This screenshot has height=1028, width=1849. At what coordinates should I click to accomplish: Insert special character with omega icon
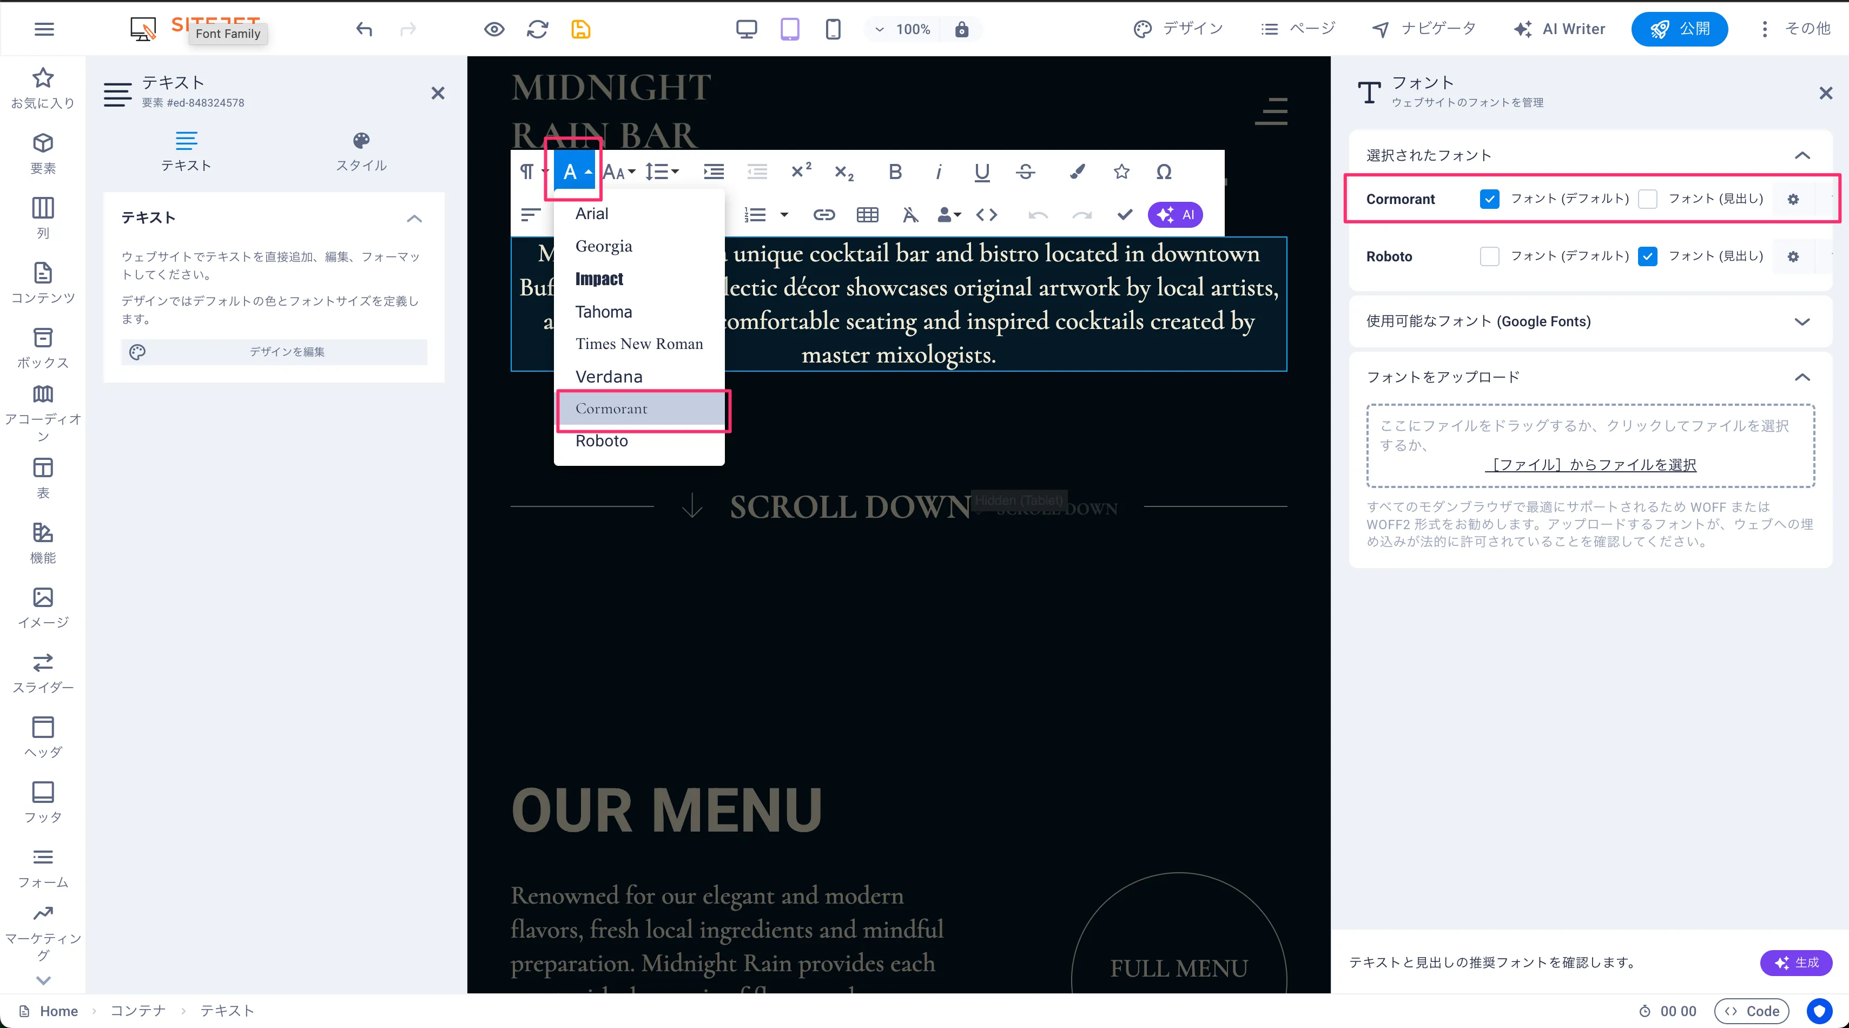[1164, 172]
